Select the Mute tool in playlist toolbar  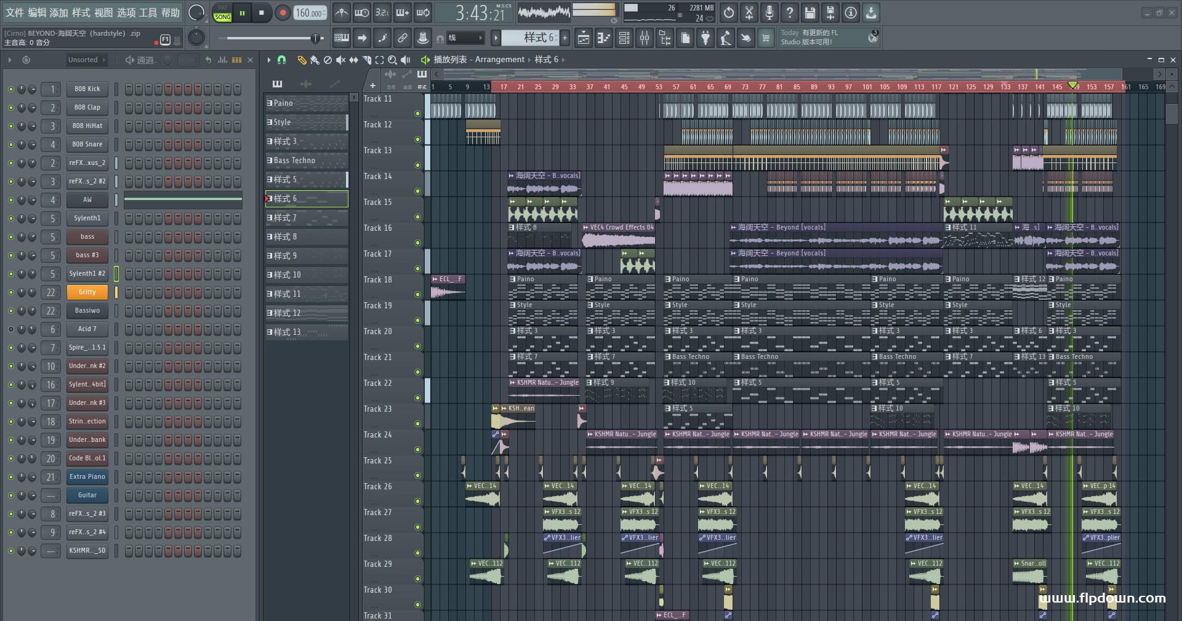[340, 60]
